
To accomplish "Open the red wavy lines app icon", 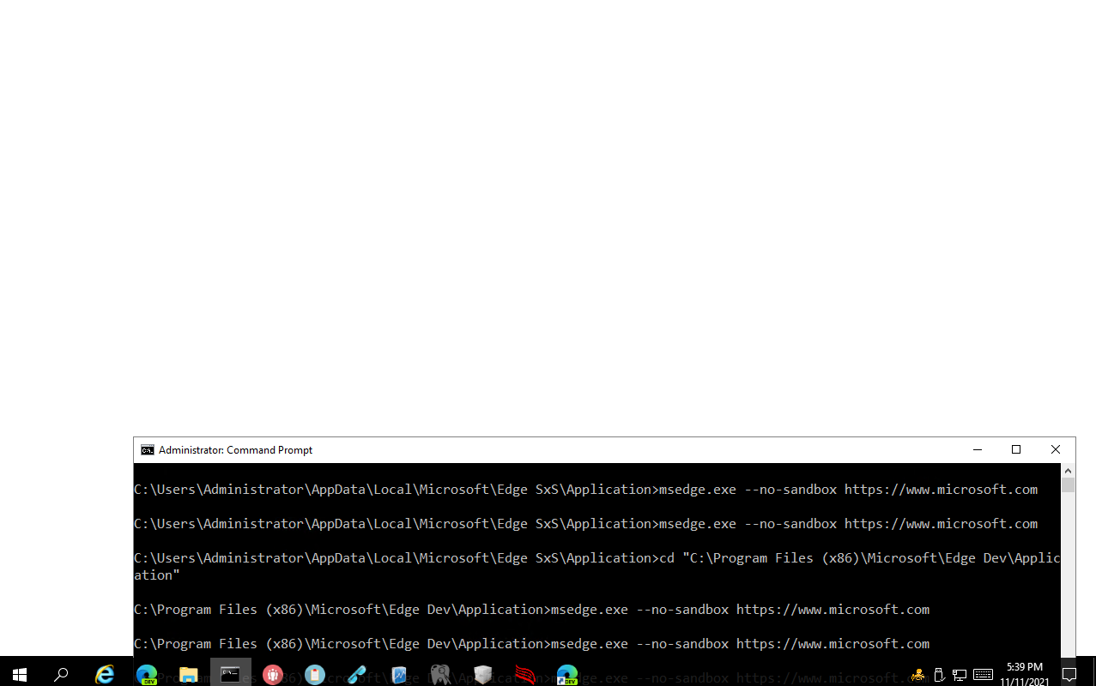I will pos(525,675).
